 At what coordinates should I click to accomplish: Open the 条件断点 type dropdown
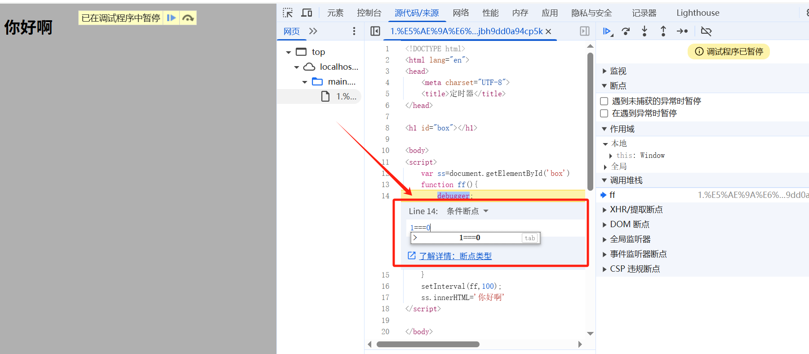point(467,211)
